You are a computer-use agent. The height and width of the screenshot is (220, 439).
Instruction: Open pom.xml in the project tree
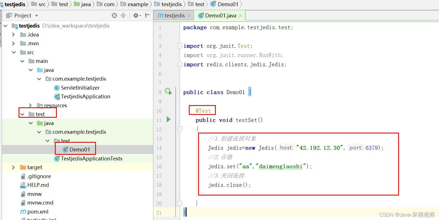[x=38, y=212]
